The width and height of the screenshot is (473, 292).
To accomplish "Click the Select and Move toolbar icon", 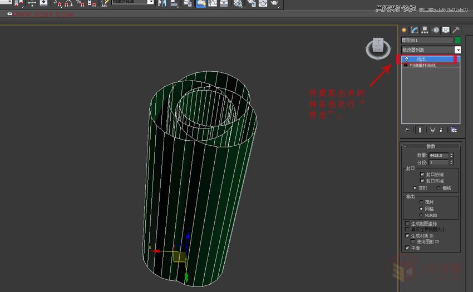I will coord(32,3).
